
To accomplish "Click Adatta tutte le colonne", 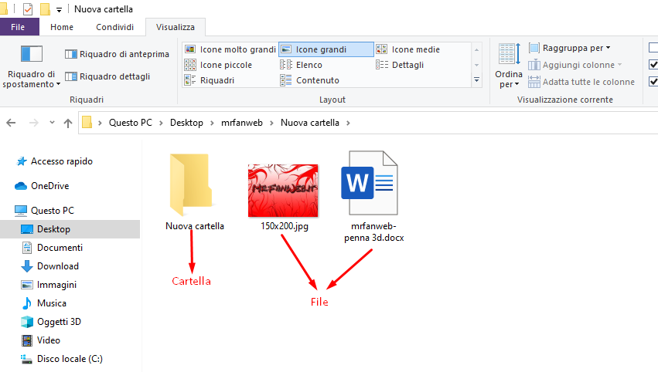I will [x=581, y=82].
